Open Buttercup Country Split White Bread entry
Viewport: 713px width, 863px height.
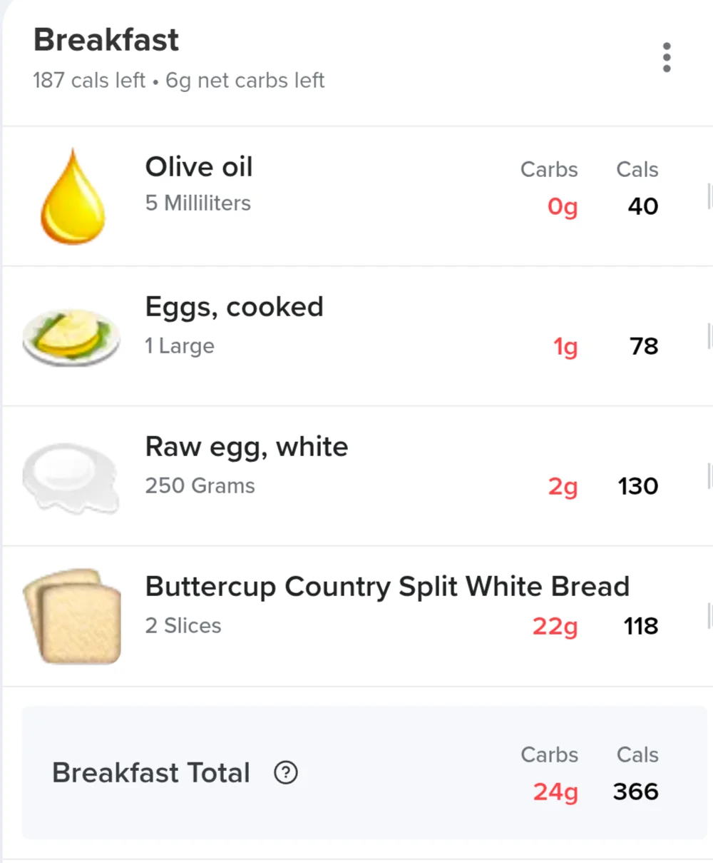[x=356, y=616]
